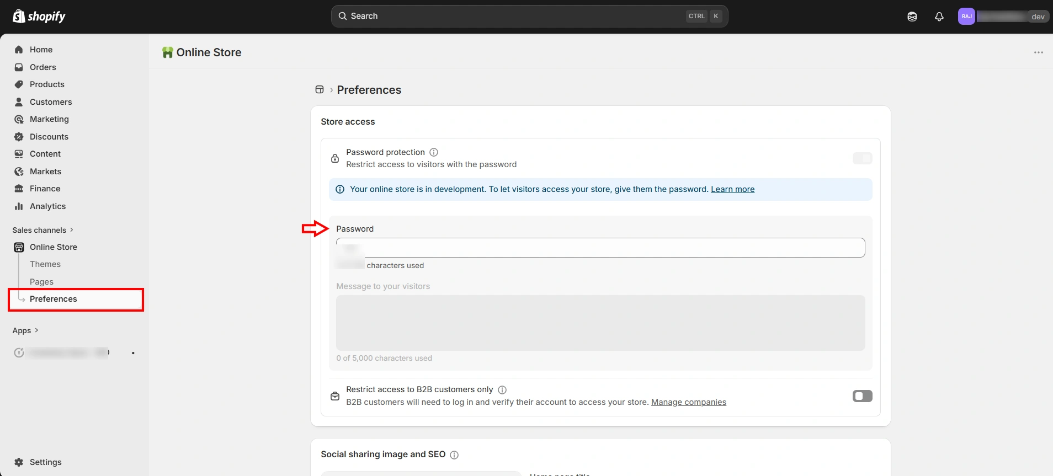Click the Discounts badge icon

pos(19,137)
